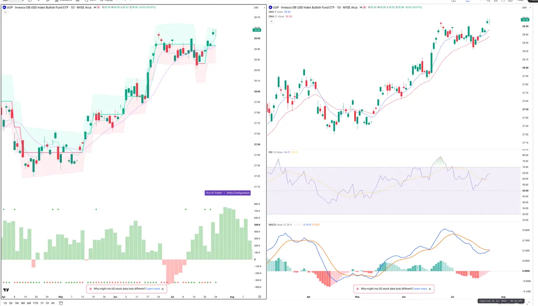Select the 1Y time range
This screenshot has height=306, width=538.
42,303
